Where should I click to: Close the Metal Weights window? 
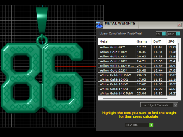click(179, 25)
